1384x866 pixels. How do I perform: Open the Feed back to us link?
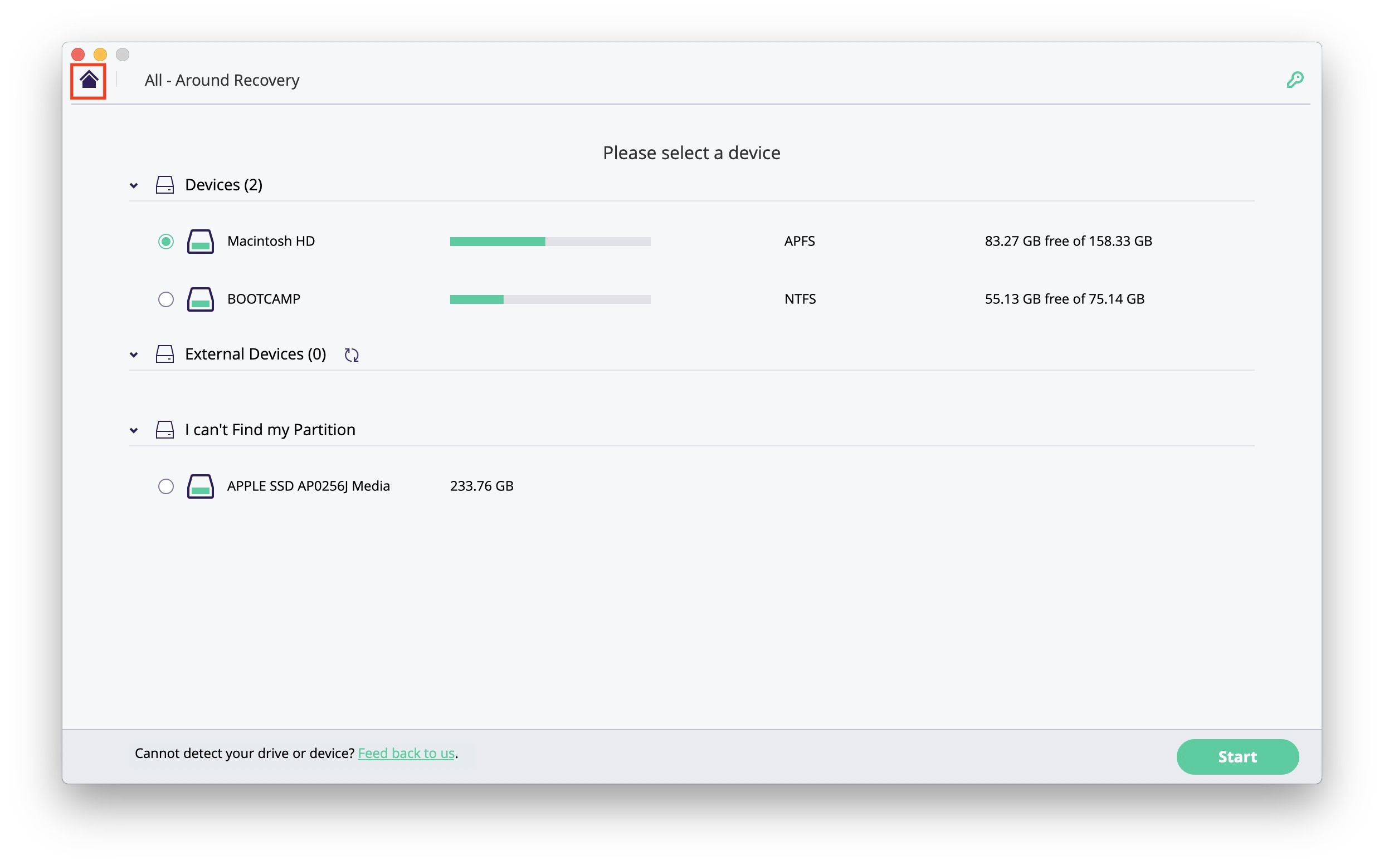pyautogui.click(x=406, y=753)
